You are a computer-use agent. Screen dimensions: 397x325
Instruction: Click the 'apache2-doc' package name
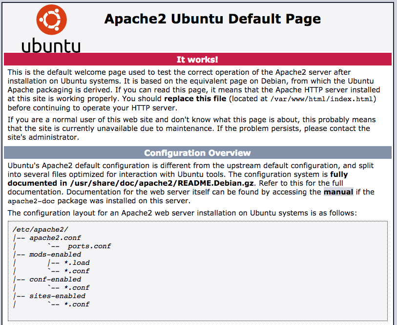pos(31,201)
